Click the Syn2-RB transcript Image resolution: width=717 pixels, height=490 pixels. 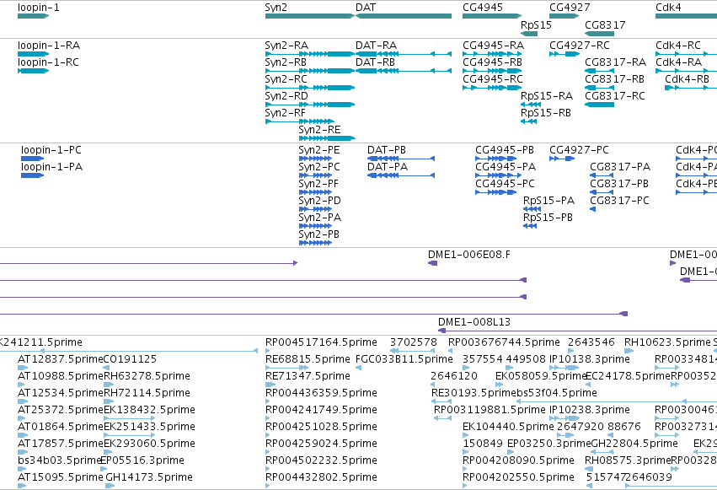pos(309,71)
